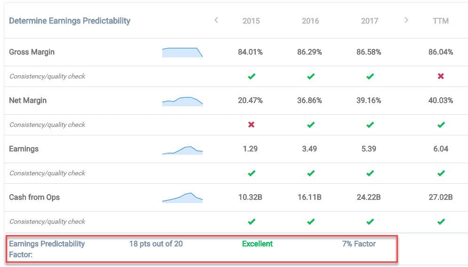
Task: Click the green check under Earnings 2016
Action: (x=310, y=173)
